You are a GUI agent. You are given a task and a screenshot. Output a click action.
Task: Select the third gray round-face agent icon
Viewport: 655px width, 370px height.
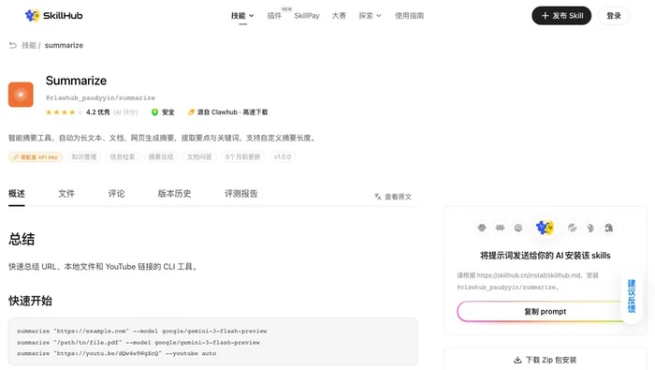click(x=518, y=228)
